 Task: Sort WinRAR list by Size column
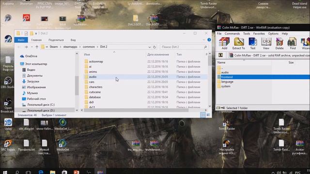[291, 62]
